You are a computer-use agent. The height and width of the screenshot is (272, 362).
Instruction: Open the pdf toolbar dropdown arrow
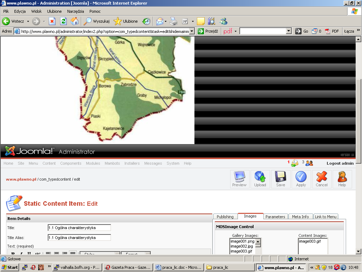coord(235,31)
